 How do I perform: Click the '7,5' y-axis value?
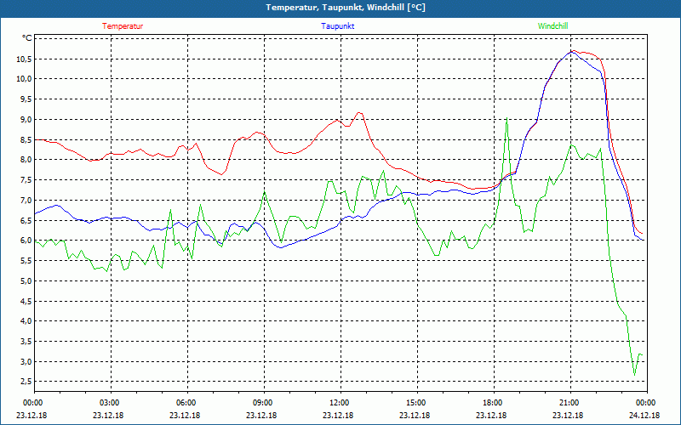click(26, 180)
